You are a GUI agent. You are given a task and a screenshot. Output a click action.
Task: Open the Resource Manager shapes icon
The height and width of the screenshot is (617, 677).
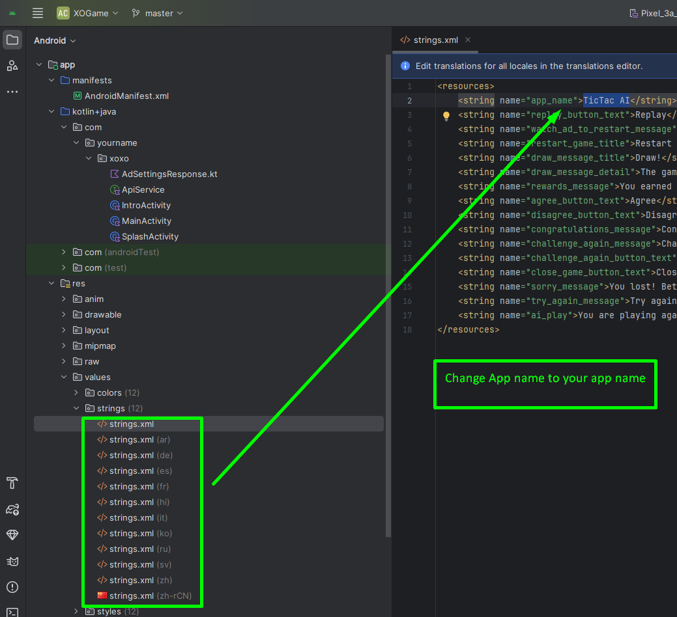pos(12,66)
